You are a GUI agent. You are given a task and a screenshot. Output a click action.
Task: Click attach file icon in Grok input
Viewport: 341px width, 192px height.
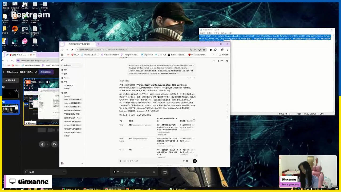120,161
